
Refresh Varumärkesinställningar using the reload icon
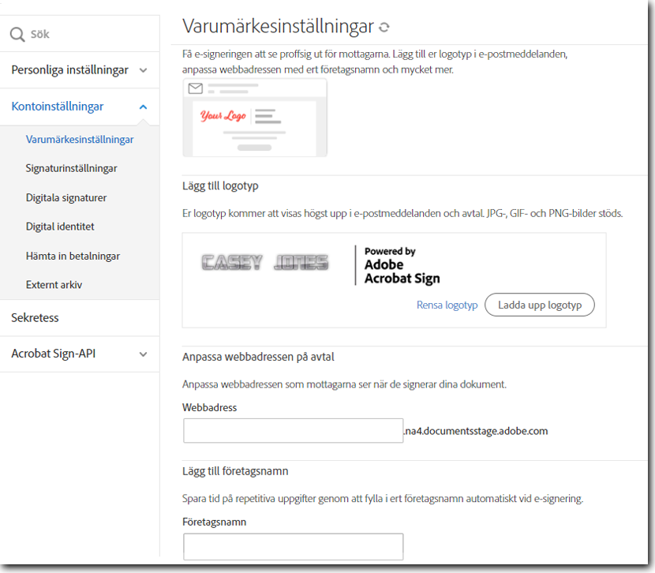pyautogui.click(x=384, y=28)
